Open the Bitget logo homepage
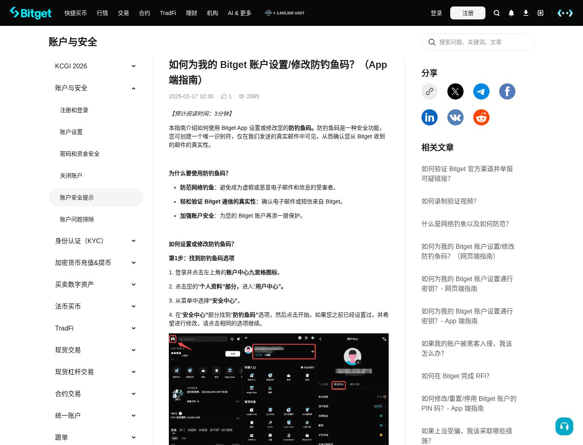The image size is (583, 445). (x=31, y=13)
